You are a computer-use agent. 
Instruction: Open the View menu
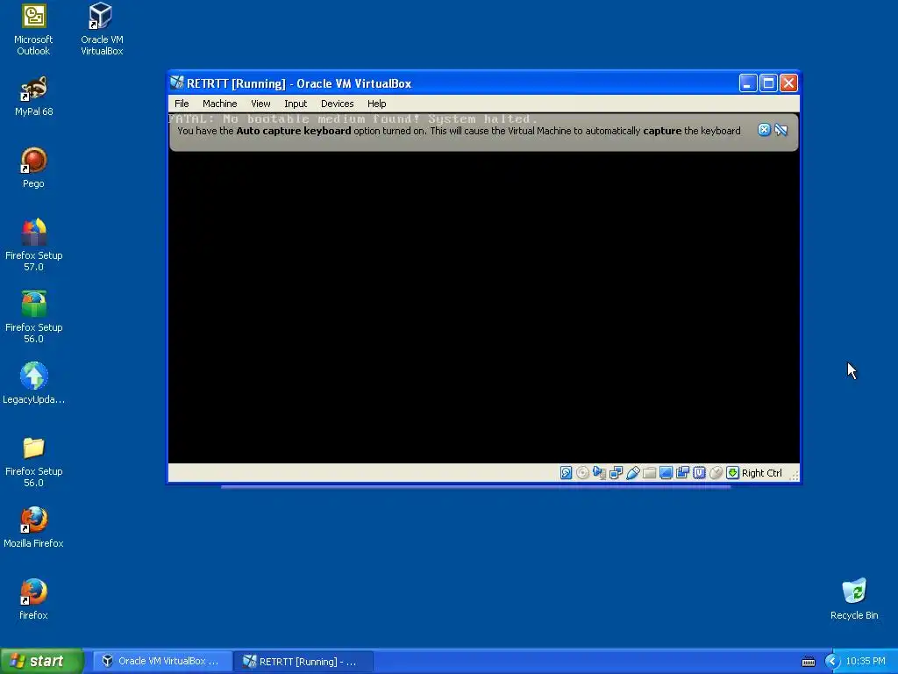pos(260,104)
